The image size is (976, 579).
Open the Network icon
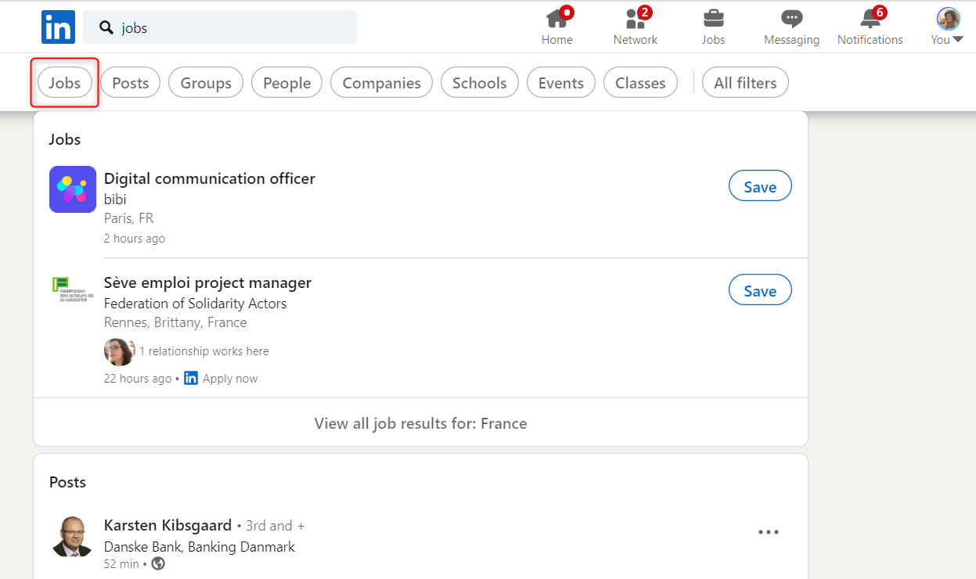point(635,19)
